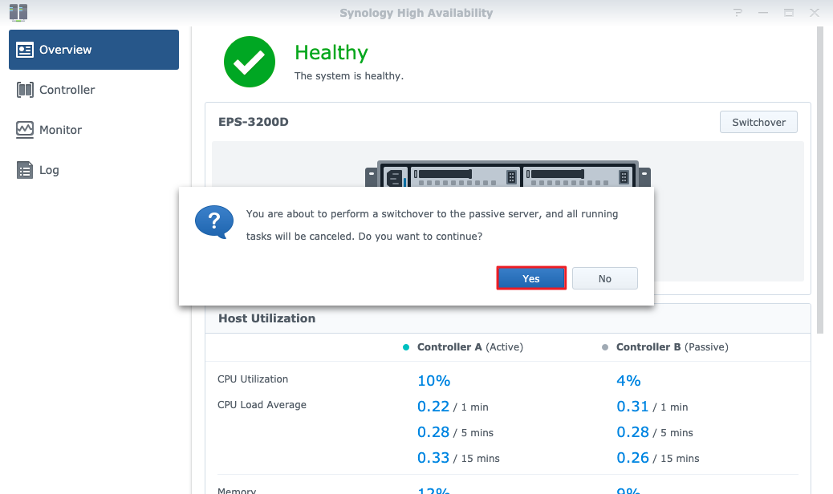Click the Synology High Availability app icon
Image resolution: width=833 pixels, height=494 pixels.
tap(18, 13)
